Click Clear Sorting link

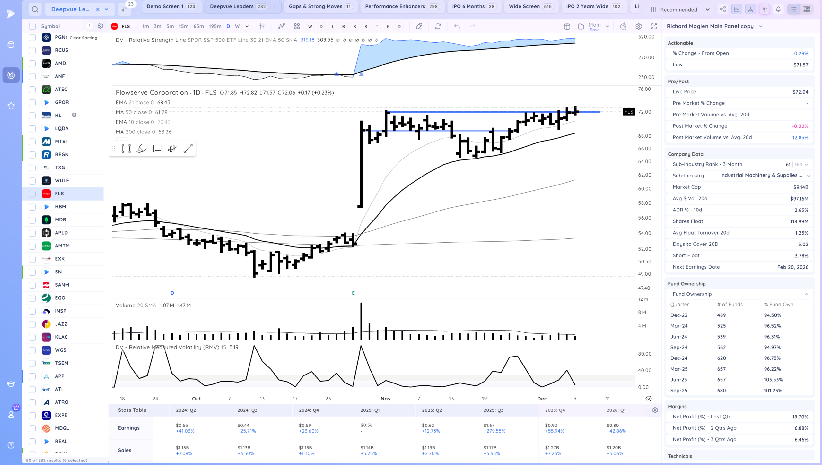coord(83,38)
